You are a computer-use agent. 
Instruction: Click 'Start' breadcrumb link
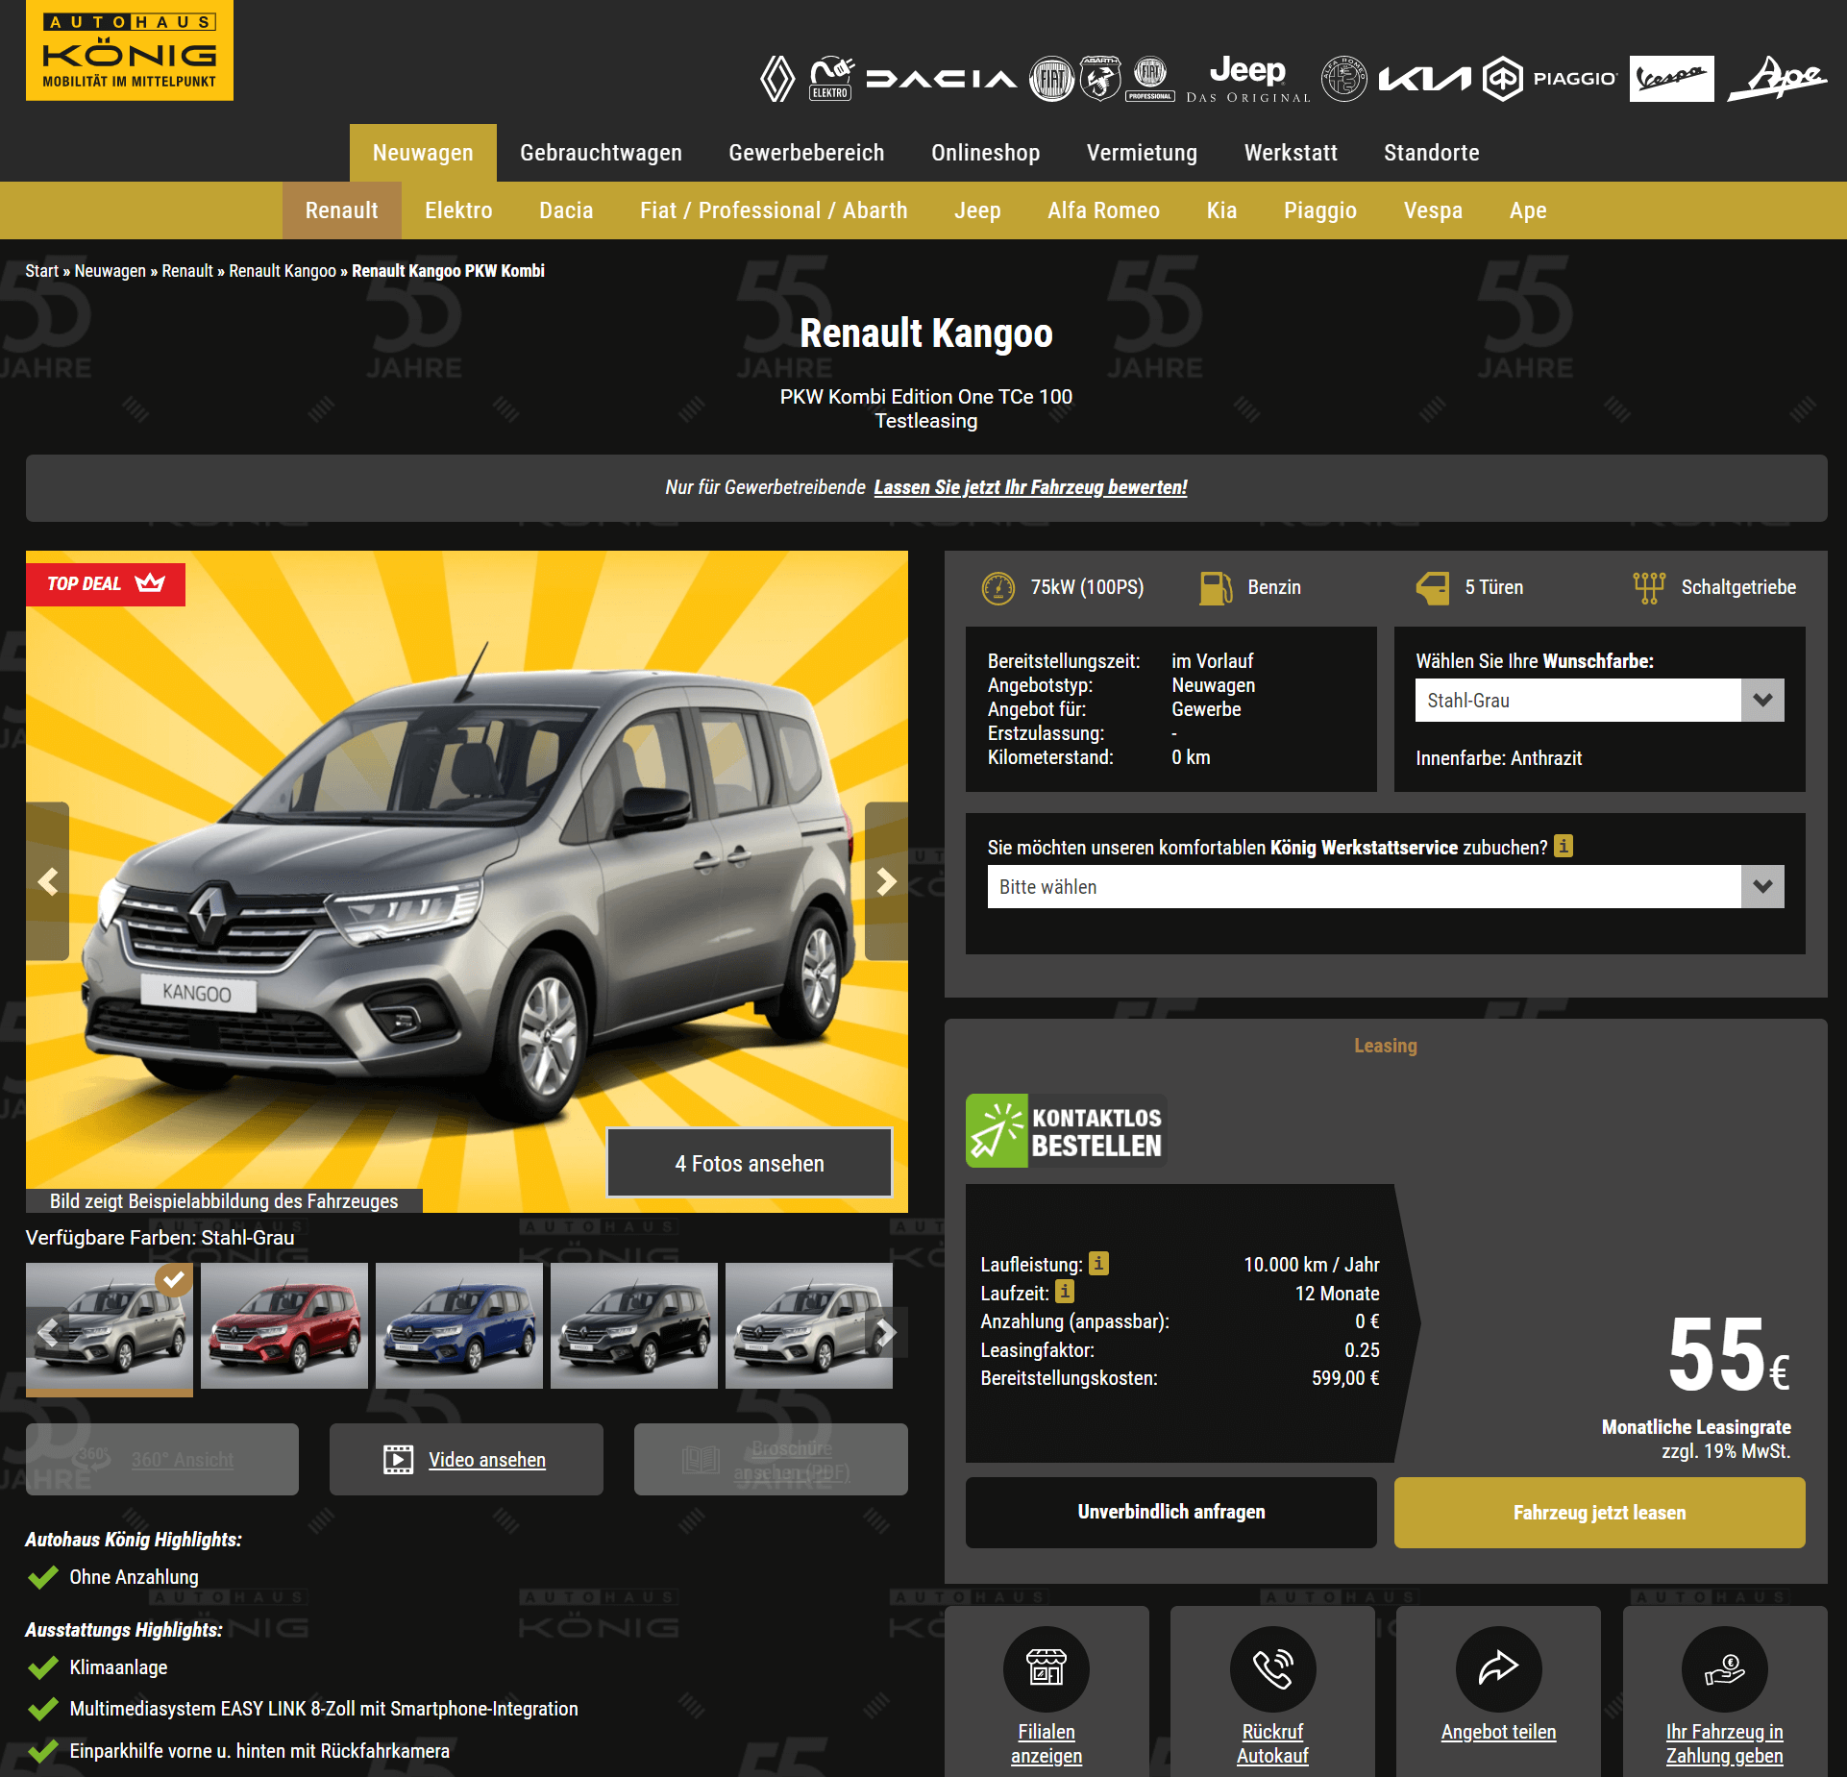pos(42,271)
